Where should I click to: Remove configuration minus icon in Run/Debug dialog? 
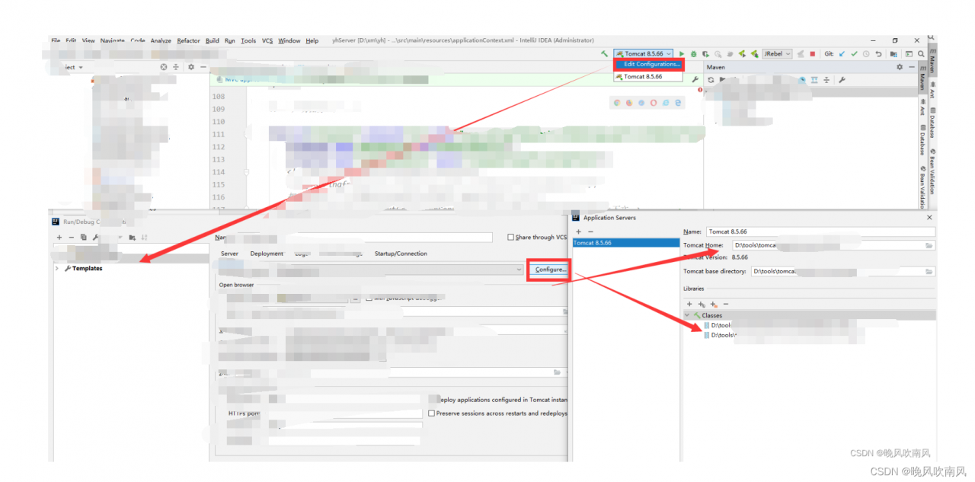(x=71, y=238)
